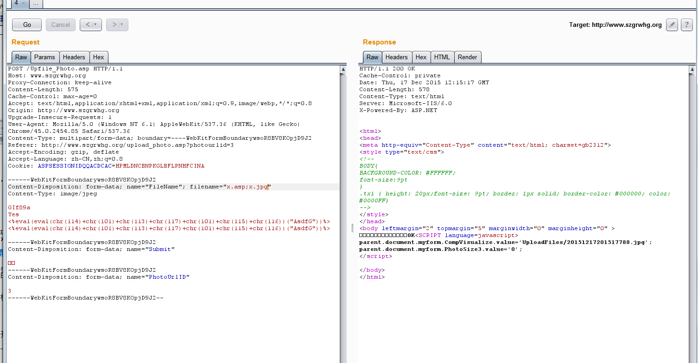698x363 pixels.
Task: Click the POST /Upfile_Photo.asp request line
Action: point(65,69)
